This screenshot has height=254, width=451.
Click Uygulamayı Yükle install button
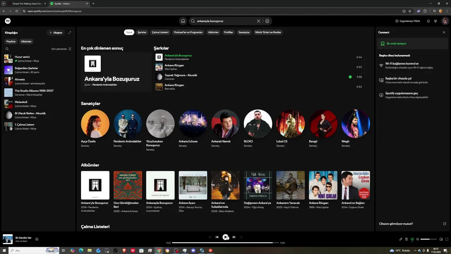(408, 21)
